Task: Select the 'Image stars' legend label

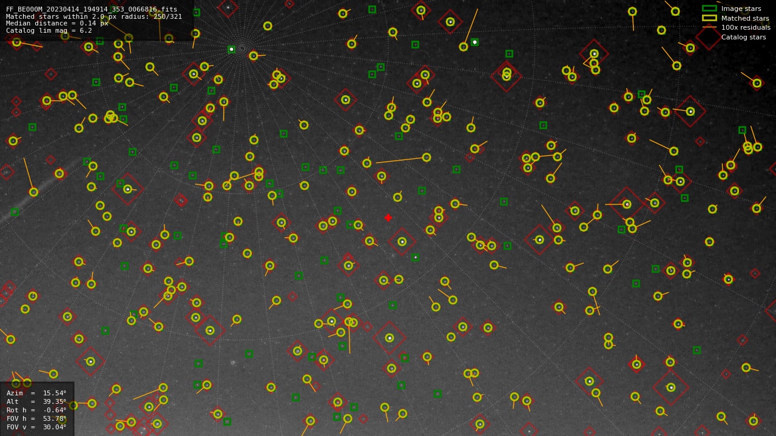Action: coord(741,9)
